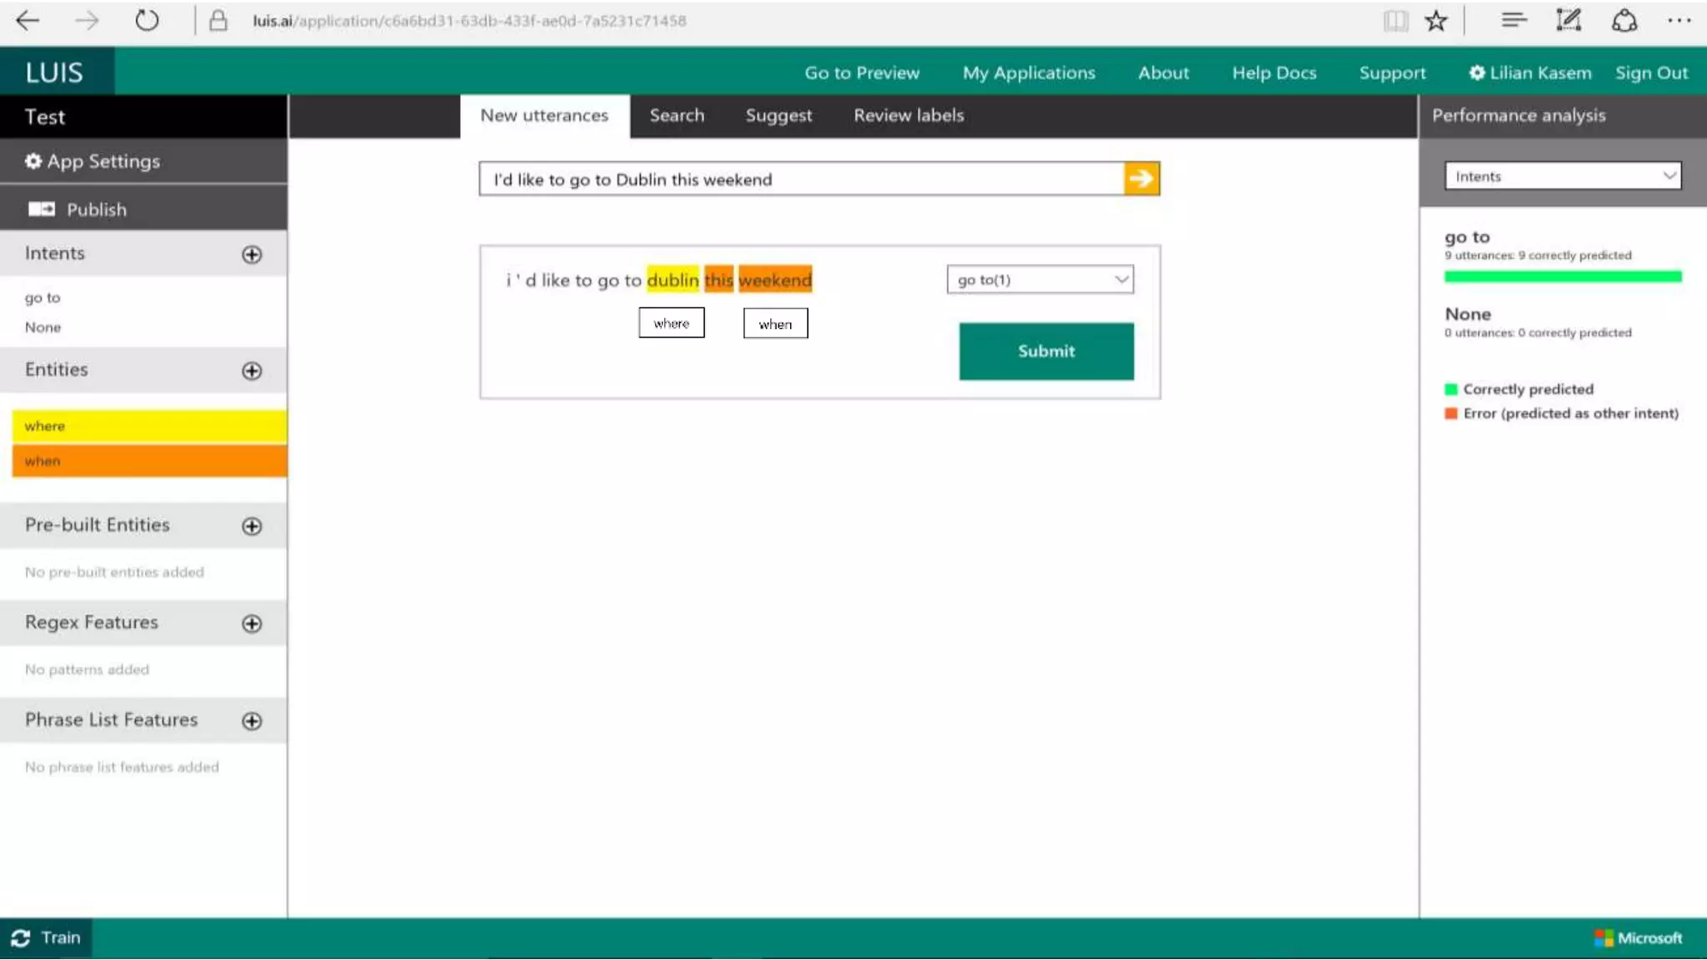Expand the Intents performance analysis dropdown
Screen dimensions: 1707x960
click(x=1562, y=177)
